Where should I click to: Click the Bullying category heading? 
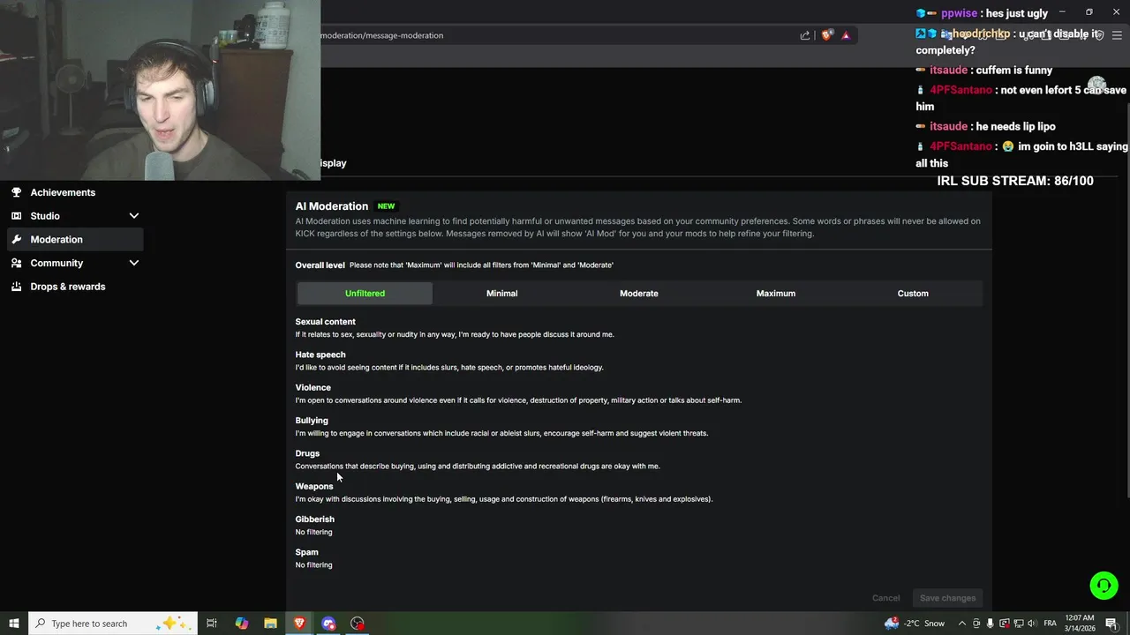coord(312,421)
